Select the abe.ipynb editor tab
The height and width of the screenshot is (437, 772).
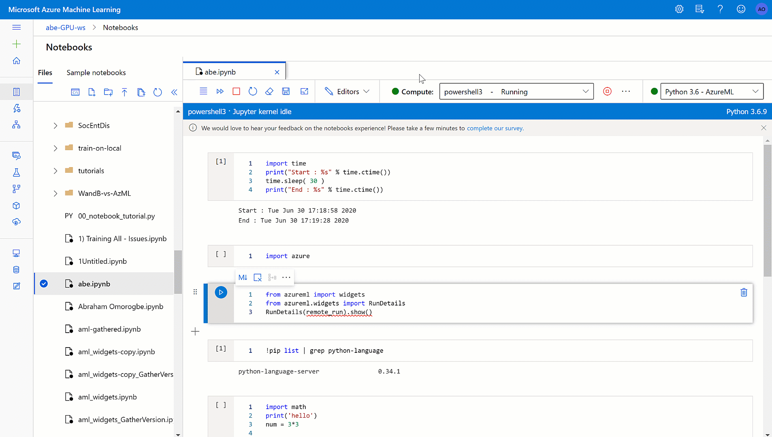click(234, 72)
